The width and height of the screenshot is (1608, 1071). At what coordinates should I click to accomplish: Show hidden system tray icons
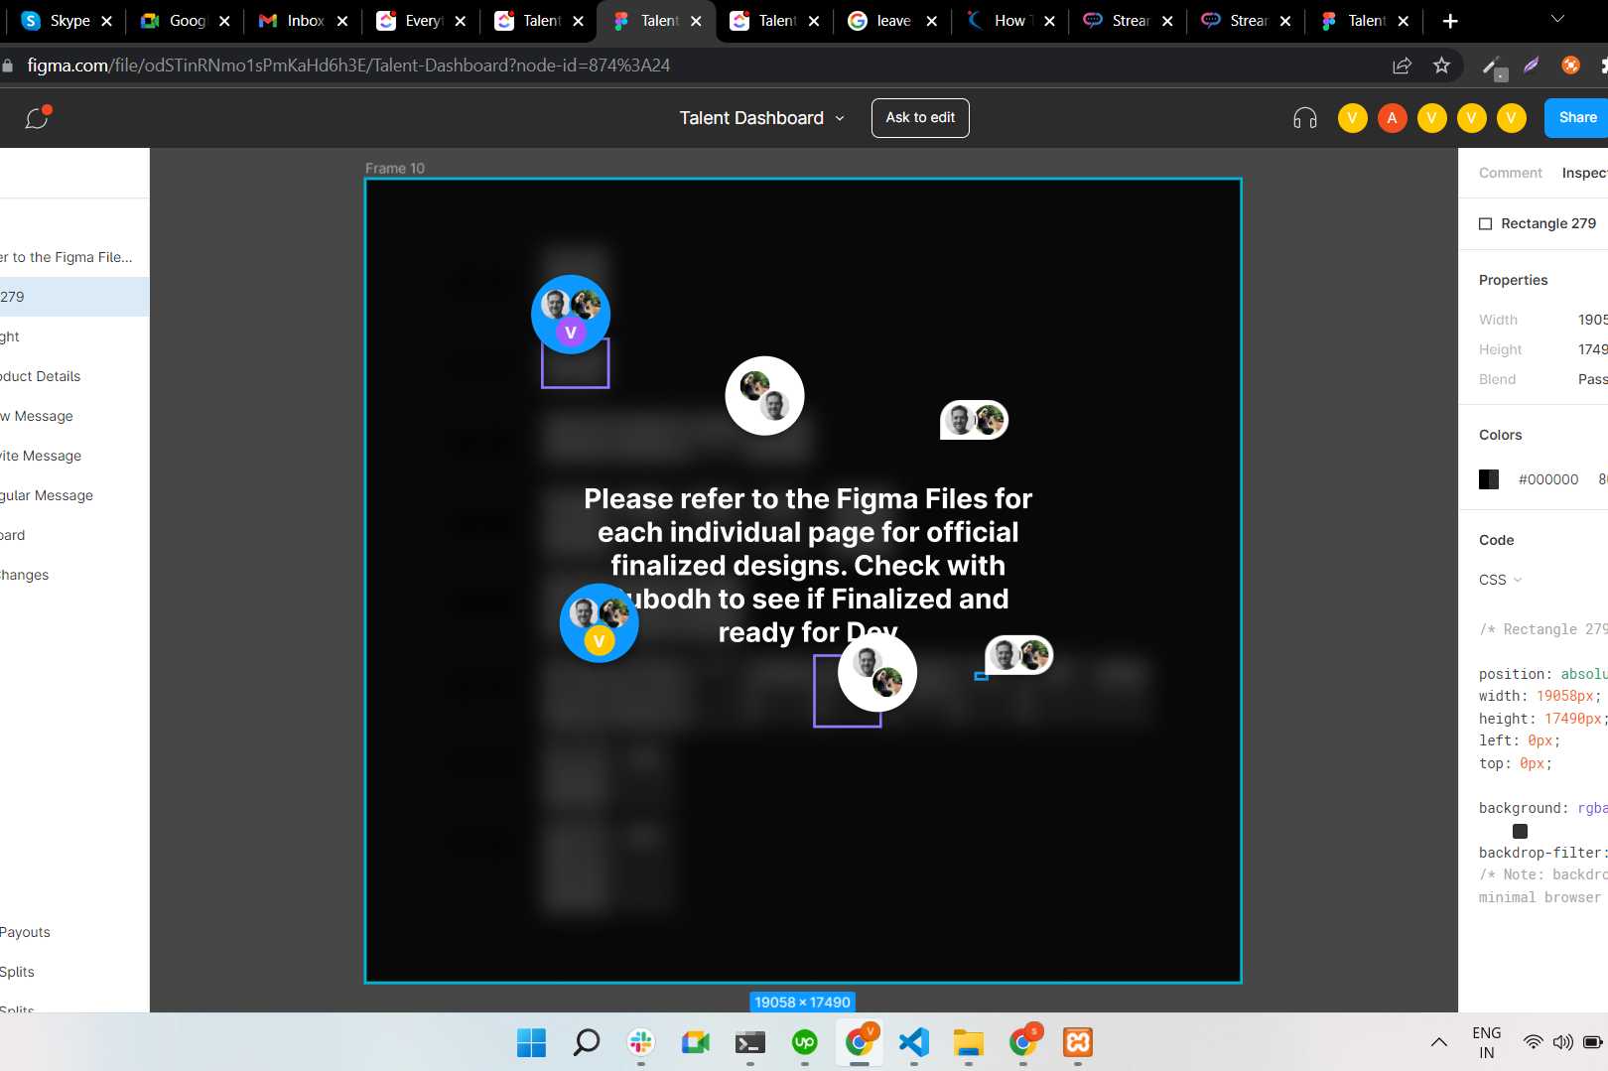coord(1438,1042)
